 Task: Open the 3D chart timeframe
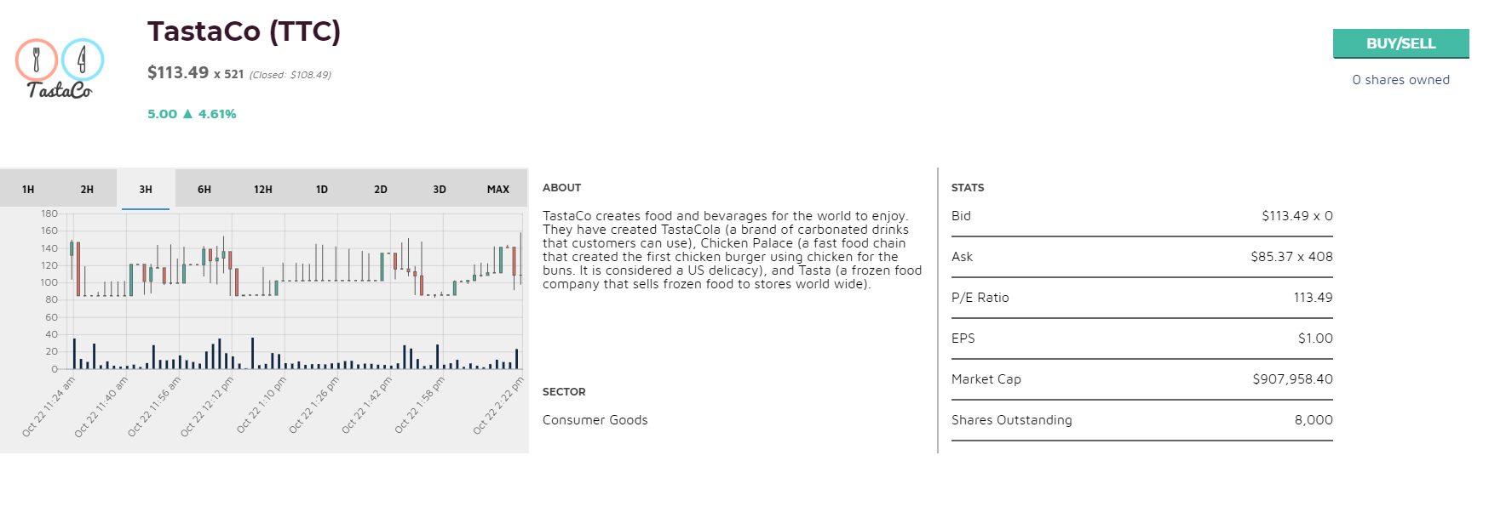click(x=440, y=190)
